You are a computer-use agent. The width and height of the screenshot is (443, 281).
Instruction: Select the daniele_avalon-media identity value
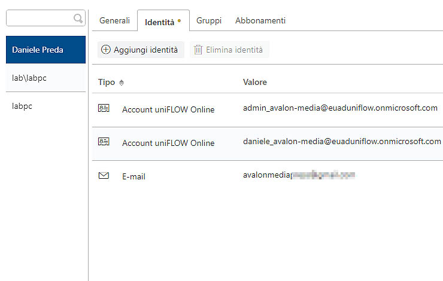[341, 142]
